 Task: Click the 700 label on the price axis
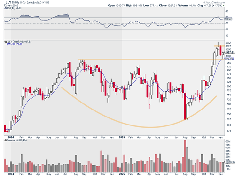point(229,104)
